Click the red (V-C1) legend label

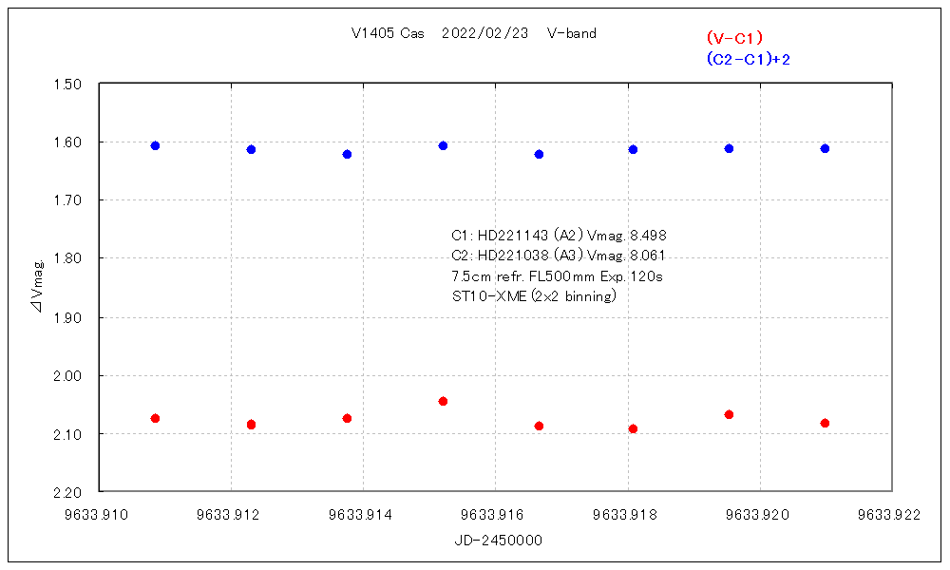click(734, 38)
